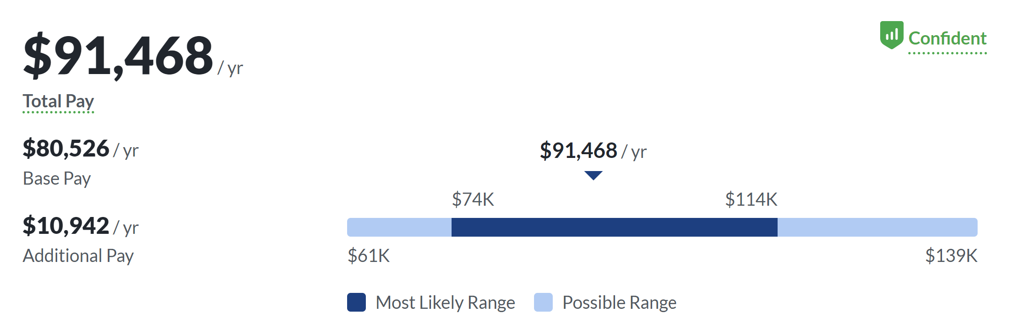Click the $91,468 label above the range bar
The height and width of the screenshot is (336, 1009).
click(579, 151)
